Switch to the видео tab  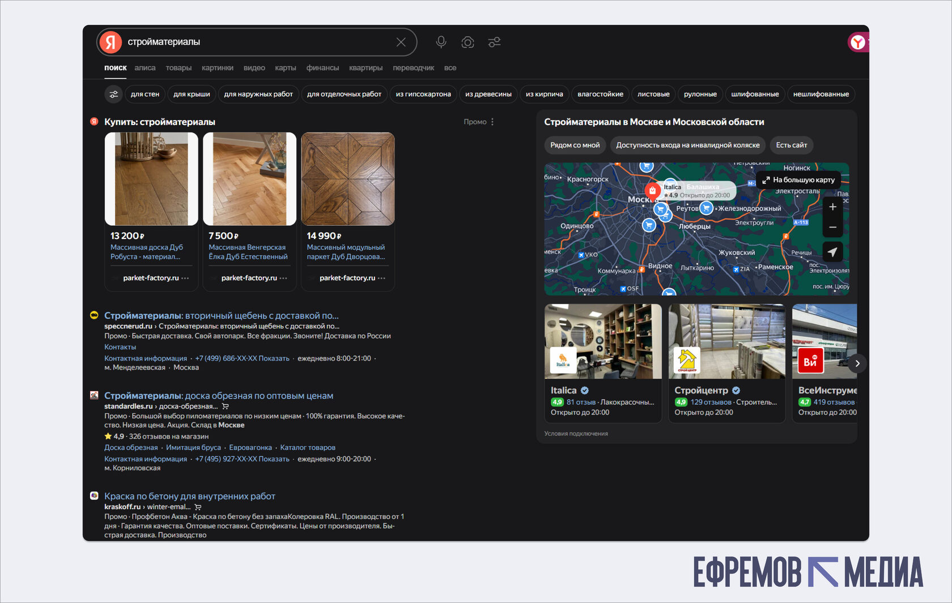(x=254, y=68)
